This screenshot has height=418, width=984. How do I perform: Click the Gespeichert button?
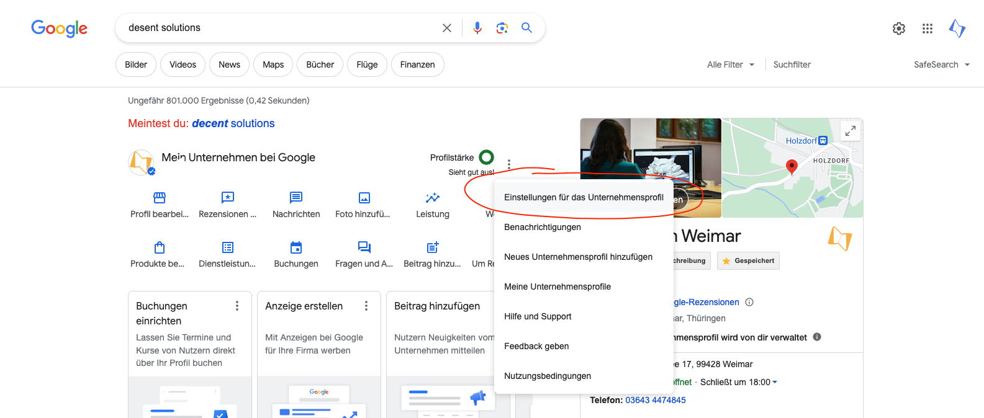748,261
